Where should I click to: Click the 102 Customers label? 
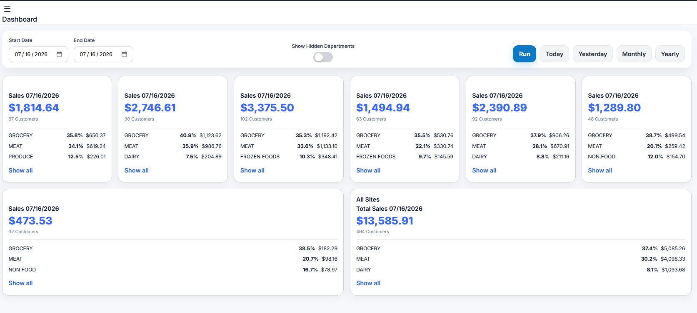pos(256,119)
